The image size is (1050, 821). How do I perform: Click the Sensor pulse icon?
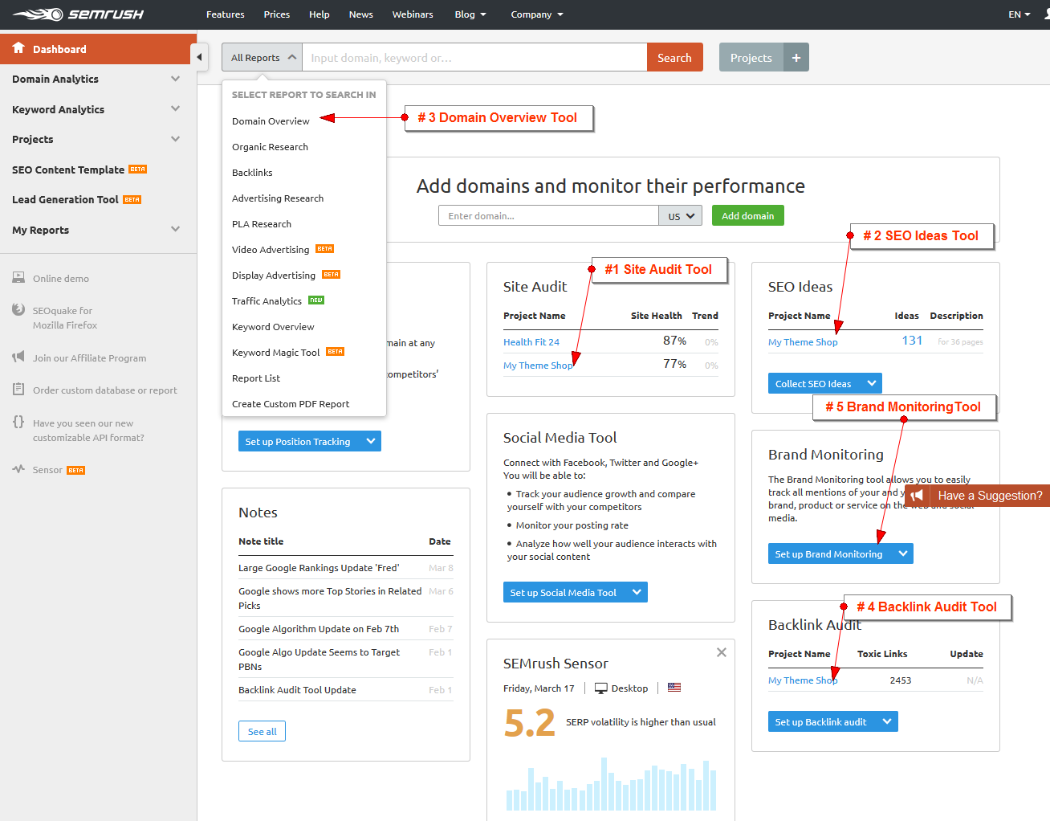[x=18, y=469]
